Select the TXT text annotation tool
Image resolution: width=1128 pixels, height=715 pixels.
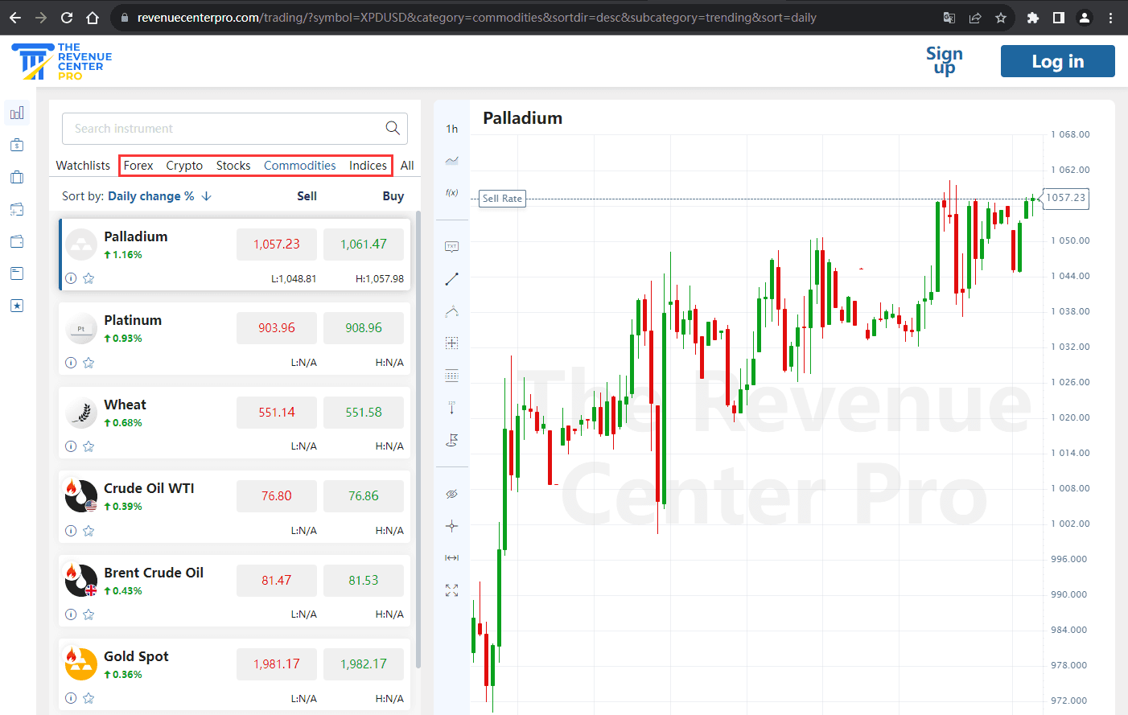451,247
